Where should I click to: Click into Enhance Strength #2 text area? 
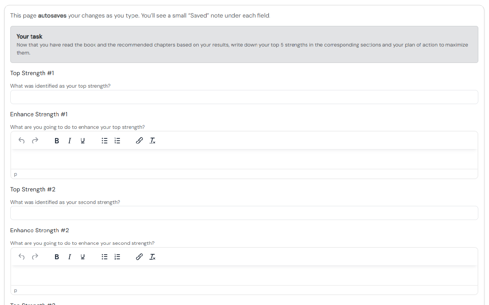tap(244, 275)
